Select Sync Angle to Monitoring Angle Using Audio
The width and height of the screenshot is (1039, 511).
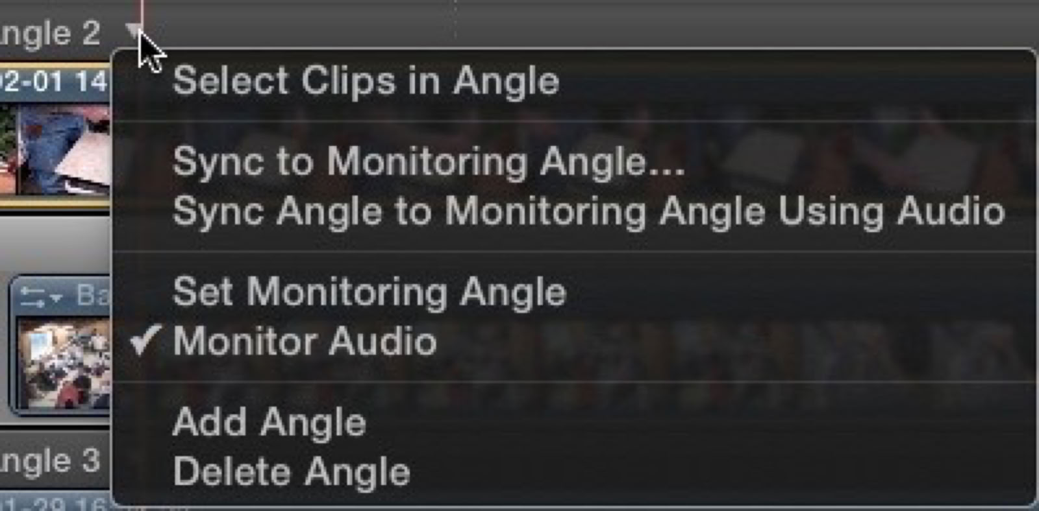tap(588, 211)
